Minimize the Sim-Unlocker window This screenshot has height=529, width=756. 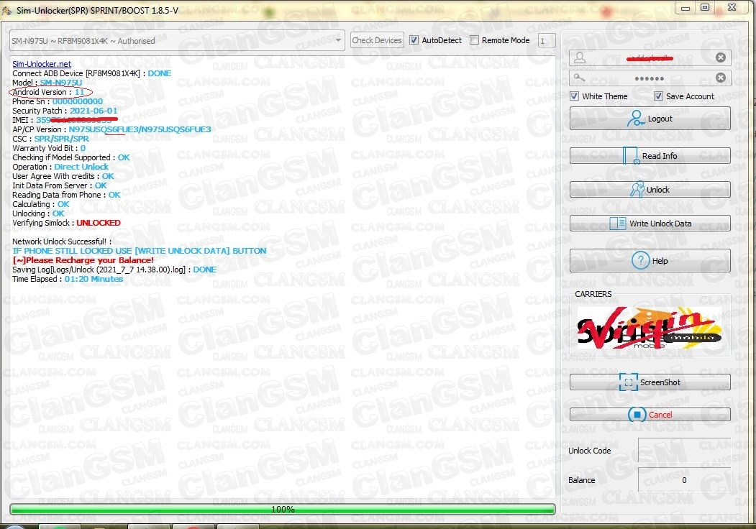click(x=685, y=8)
